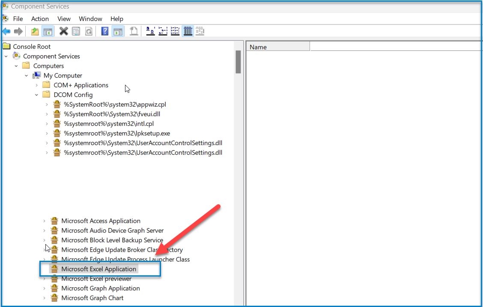This screenshot has width=483, height=307.
Task: Select the Component Services tree item
Action: pyautogui.click(x=51, y=57)
